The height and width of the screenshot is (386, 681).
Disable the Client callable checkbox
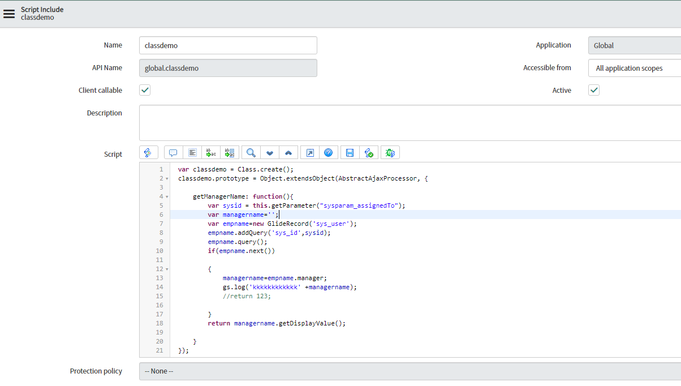click(x=145, y=89)
